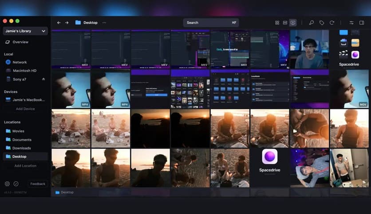The width and height of the screenshot is (371, 214).
Task: Switch to list view layout
Action: [x=285, y=23]
